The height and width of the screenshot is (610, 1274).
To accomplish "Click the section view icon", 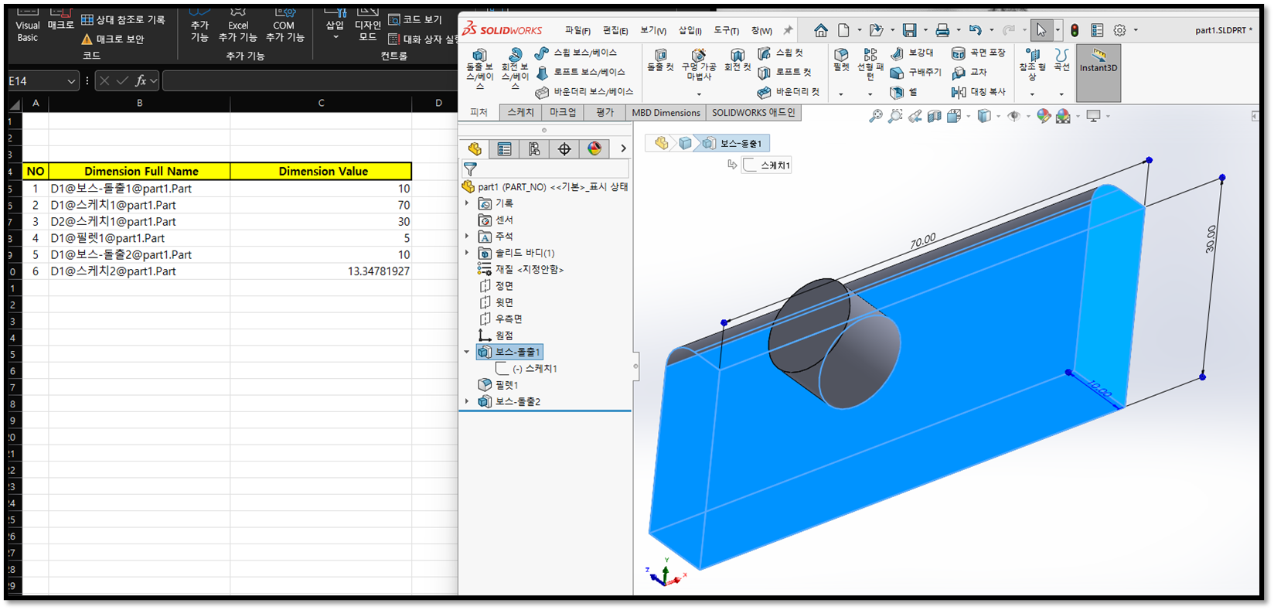I will tap(934, 116).
